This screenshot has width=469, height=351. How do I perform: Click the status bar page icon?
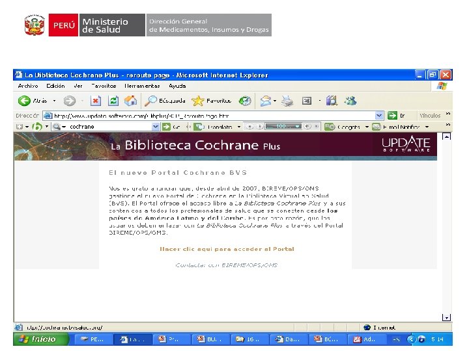[x=18, y=328]
